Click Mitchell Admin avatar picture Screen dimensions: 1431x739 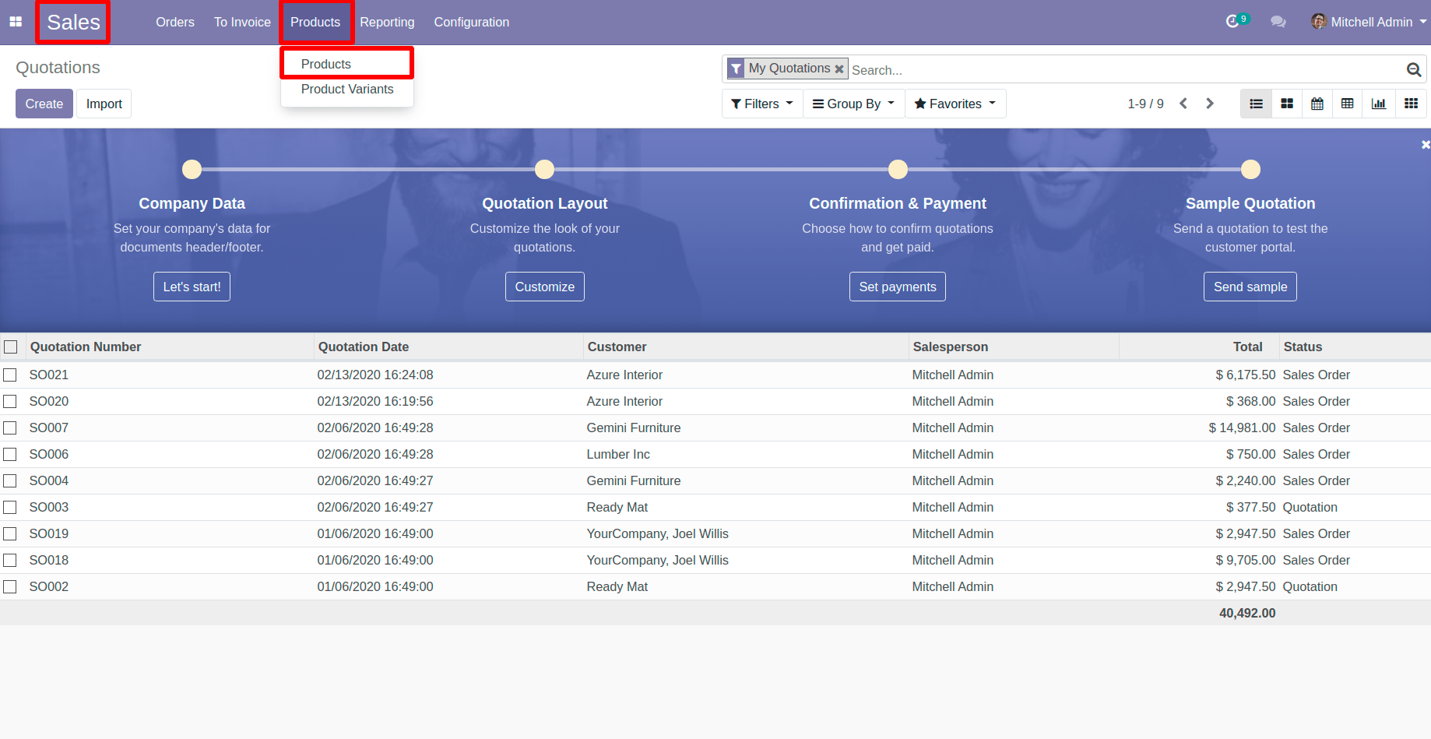(x=1318, y=22)
